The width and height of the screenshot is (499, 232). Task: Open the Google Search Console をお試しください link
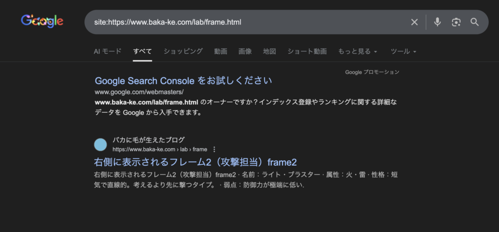coord(183,80)
